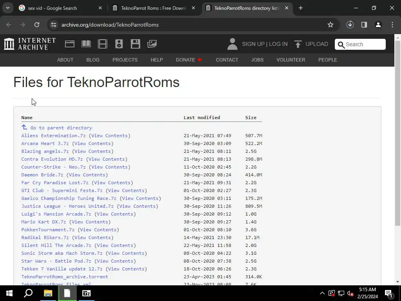Open Windows taskbar search

28,293
